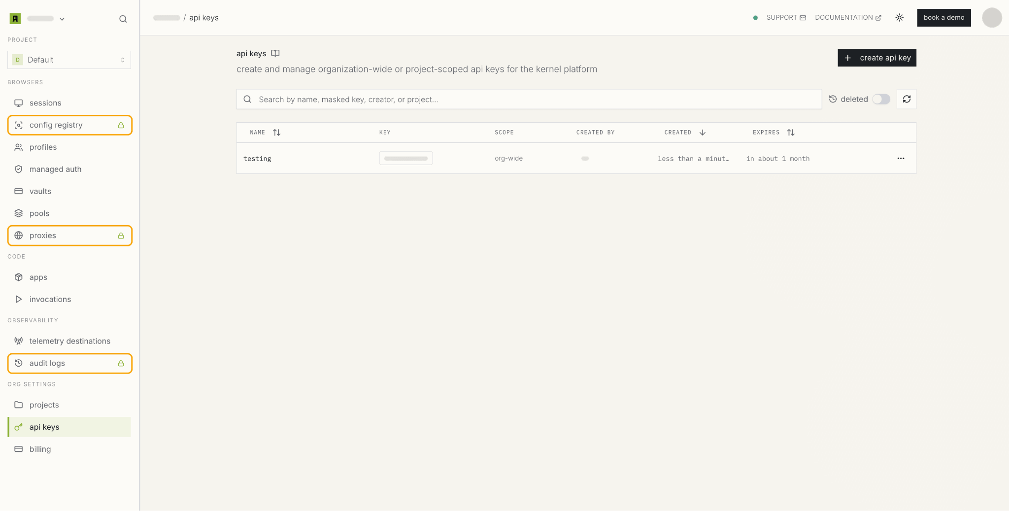This screenshot has width=1009, height=511.
Task: Sort table by NAME column
Action: click(265, 133)
